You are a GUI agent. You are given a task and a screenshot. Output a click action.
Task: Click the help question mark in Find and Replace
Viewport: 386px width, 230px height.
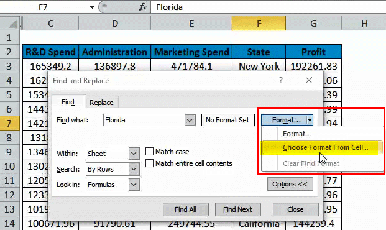click(280, 80)
